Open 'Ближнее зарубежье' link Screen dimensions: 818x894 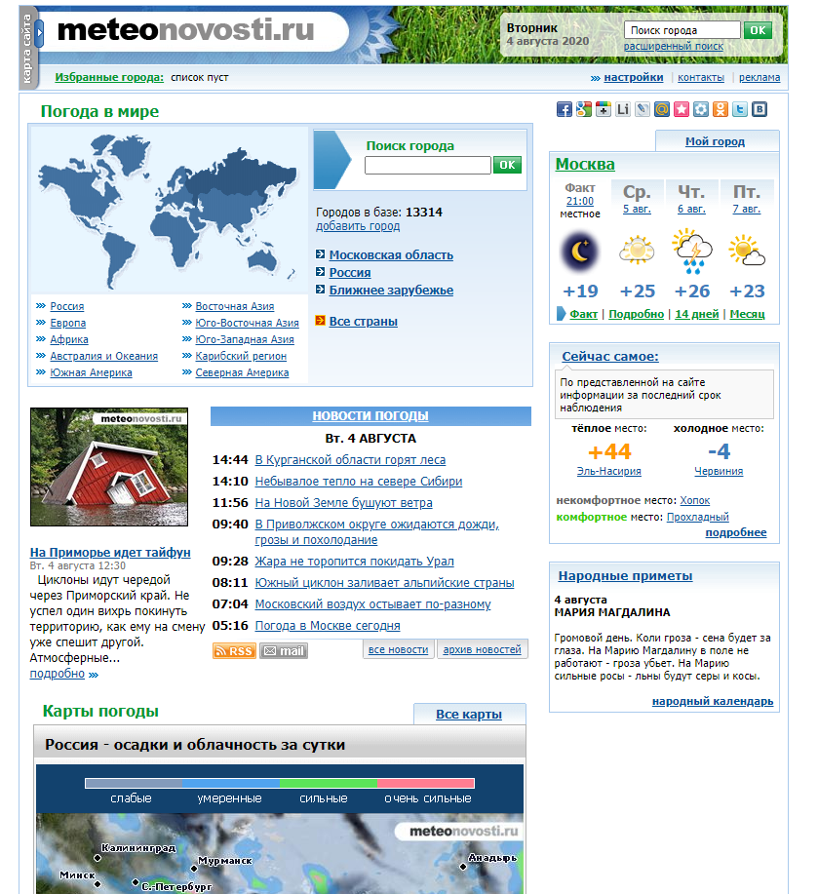tap(391, 291)
